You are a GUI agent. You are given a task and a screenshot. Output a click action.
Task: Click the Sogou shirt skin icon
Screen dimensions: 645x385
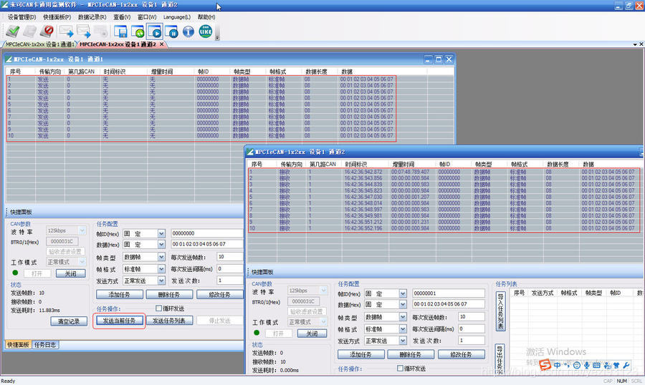pyautogui.click(x=616, y=365)
